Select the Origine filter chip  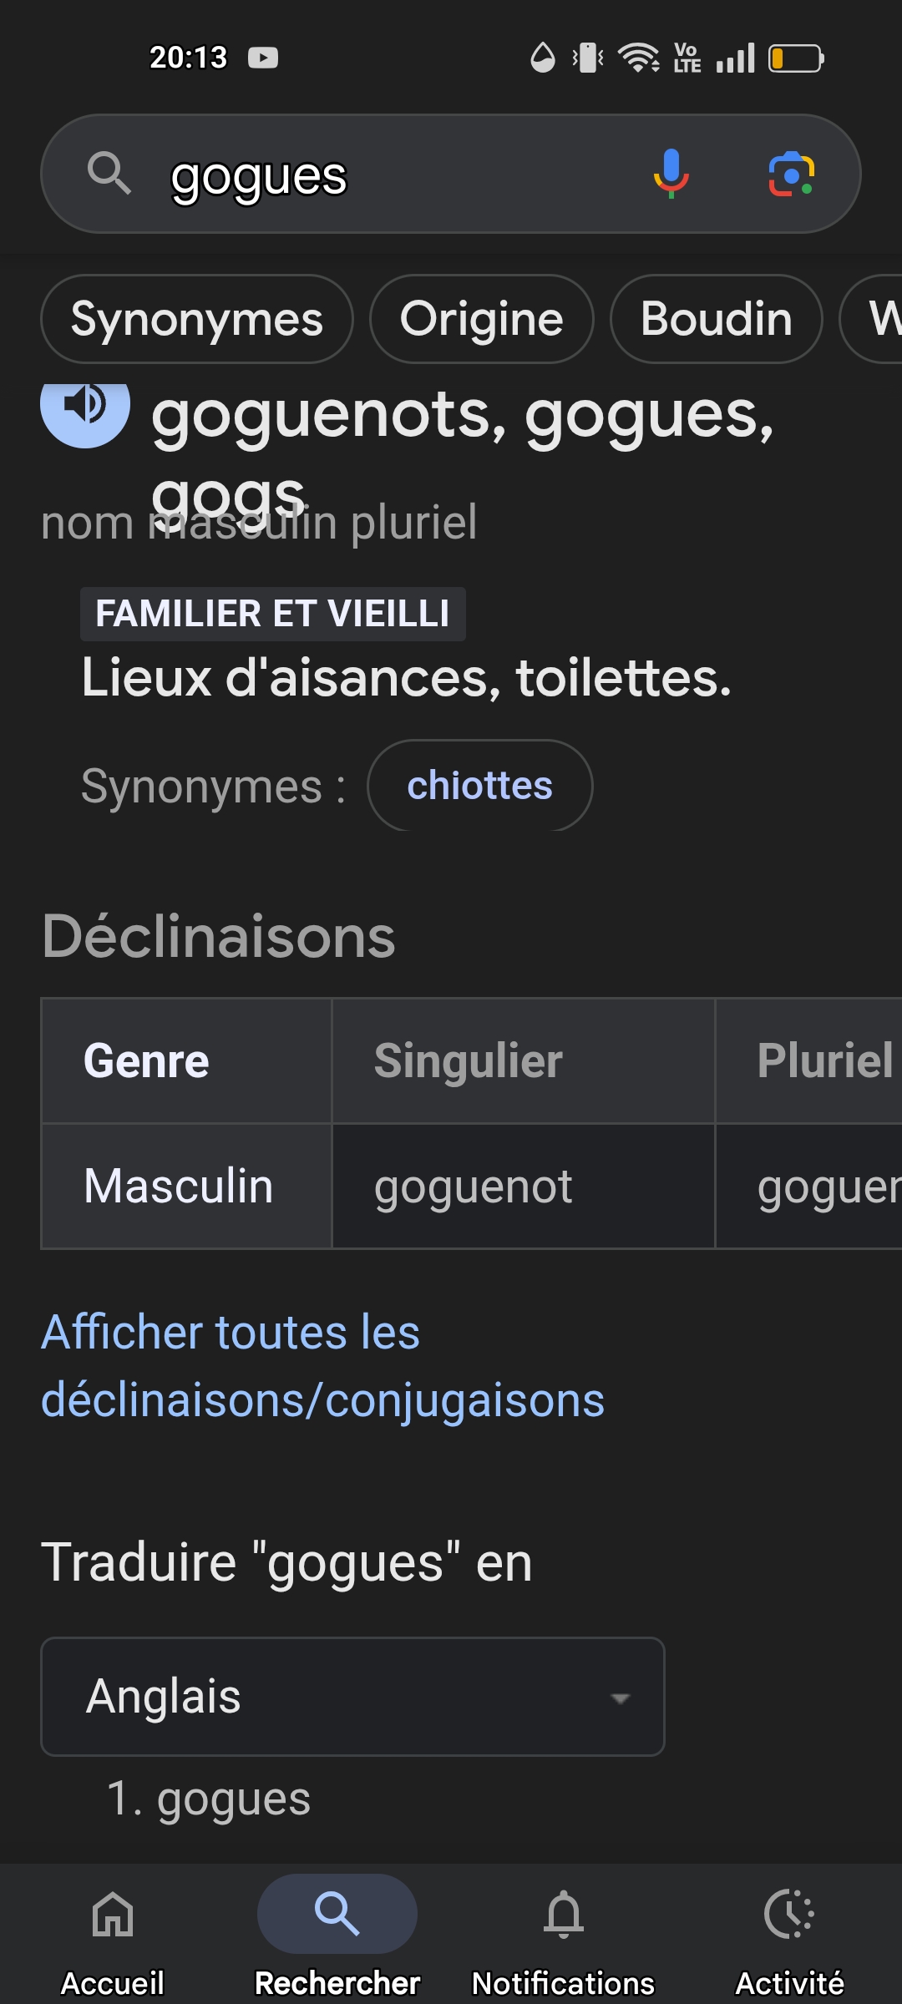pos(481,319)
